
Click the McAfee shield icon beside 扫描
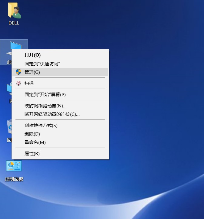click(18, 83)
